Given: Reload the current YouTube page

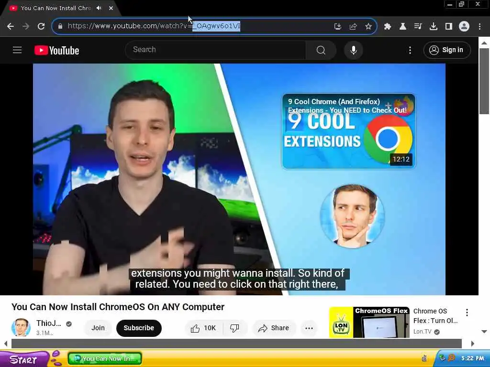Looking at the screenshot, I should [41, 26].
